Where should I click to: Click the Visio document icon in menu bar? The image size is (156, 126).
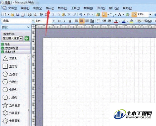[4, 8]
